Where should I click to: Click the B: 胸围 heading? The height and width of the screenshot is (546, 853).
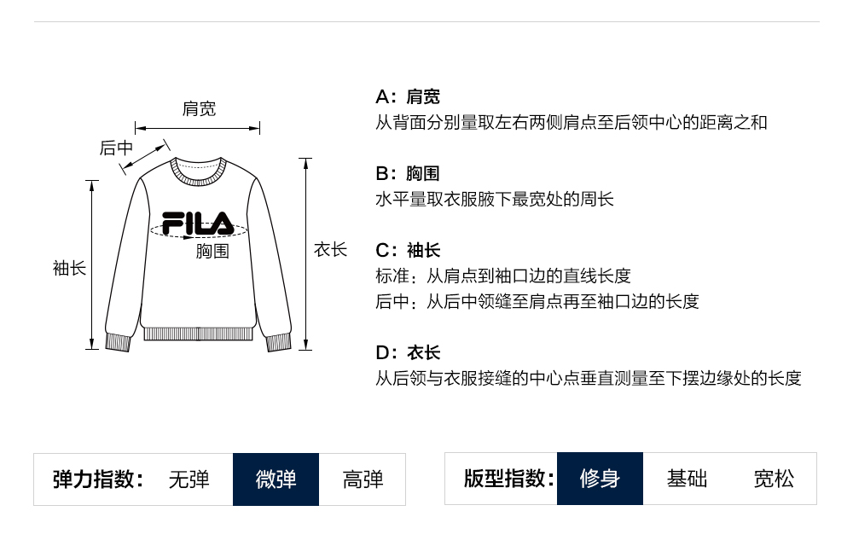click(x=408, y=173)
